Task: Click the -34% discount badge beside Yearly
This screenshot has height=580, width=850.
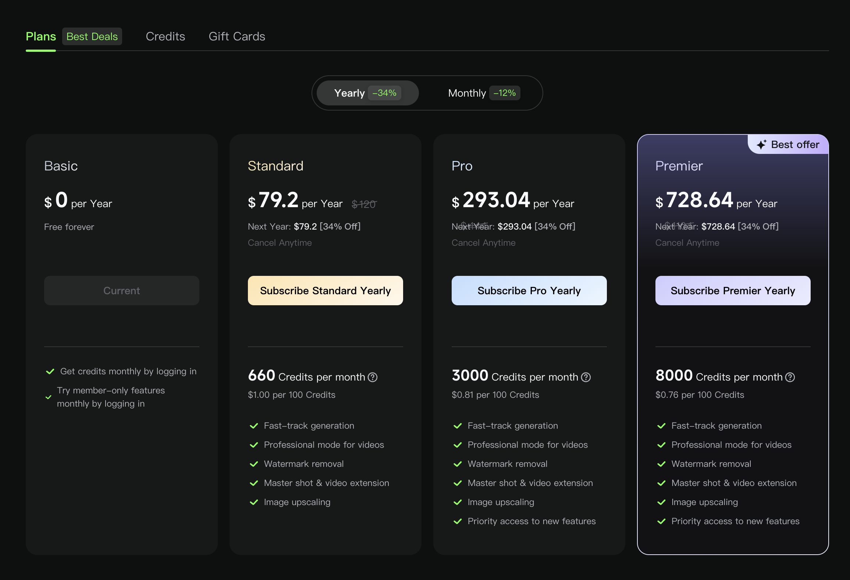Action: coord(384,93)
